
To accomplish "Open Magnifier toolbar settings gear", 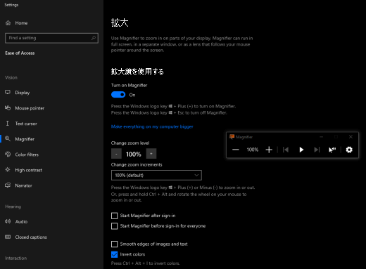I will coord(349,150).
